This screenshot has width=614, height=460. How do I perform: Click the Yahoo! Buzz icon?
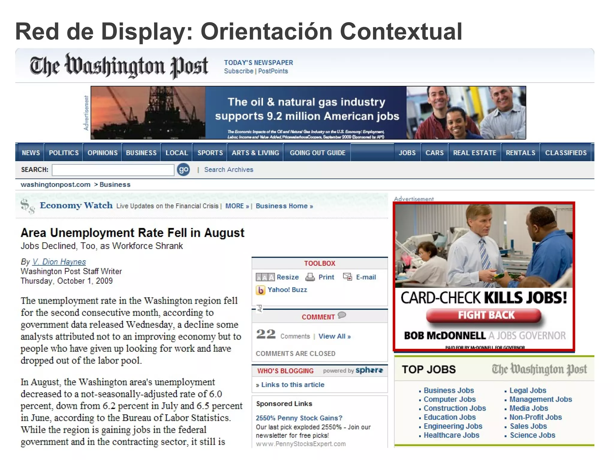tap(261, 290)
